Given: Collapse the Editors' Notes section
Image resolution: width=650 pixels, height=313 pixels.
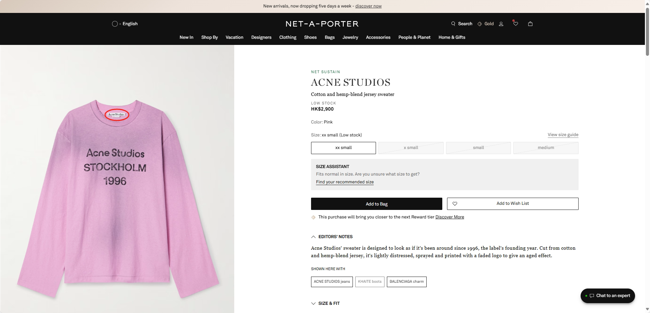Looking at the screenshot, I should coord(313,237).
